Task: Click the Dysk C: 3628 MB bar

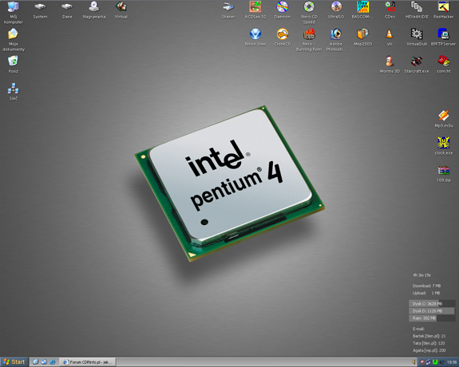Action: pos(432,304)
